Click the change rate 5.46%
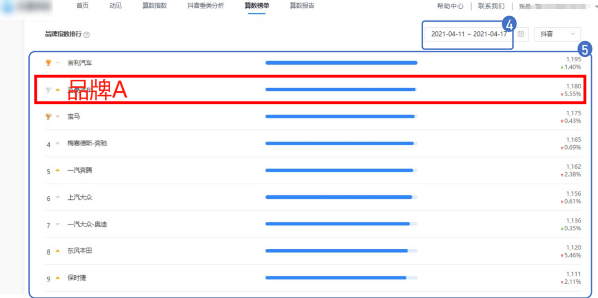Image resolution: width=598 pixels, height=298 pixels. coord(572,255)
